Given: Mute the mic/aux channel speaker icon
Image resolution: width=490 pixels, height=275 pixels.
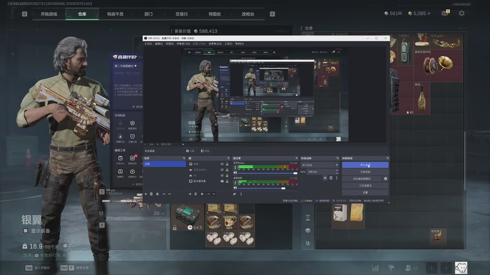Looking at the screenshot, I should pos(235,173).
